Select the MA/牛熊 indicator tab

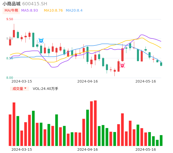[x=11, y=11]
